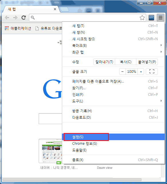Click the 100% zoom value
The image size is (167, 184).
coord(131,71)
